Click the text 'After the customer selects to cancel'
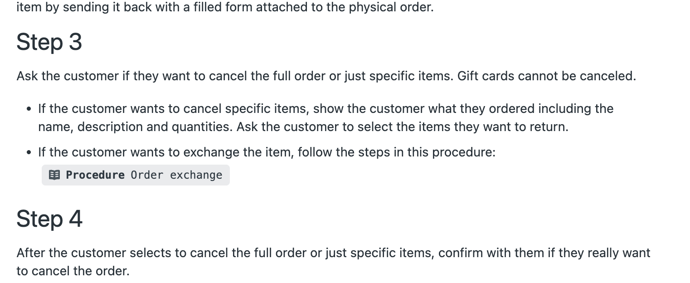The image size is (690, 283). pyautogui.click(x=122, y=253)
